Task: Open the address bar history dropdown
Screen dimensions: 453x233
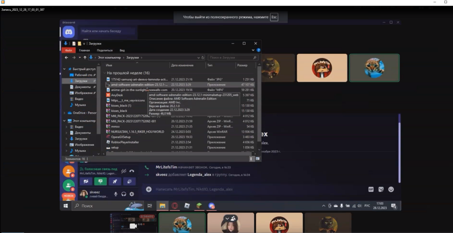Action: coord(198,57)
